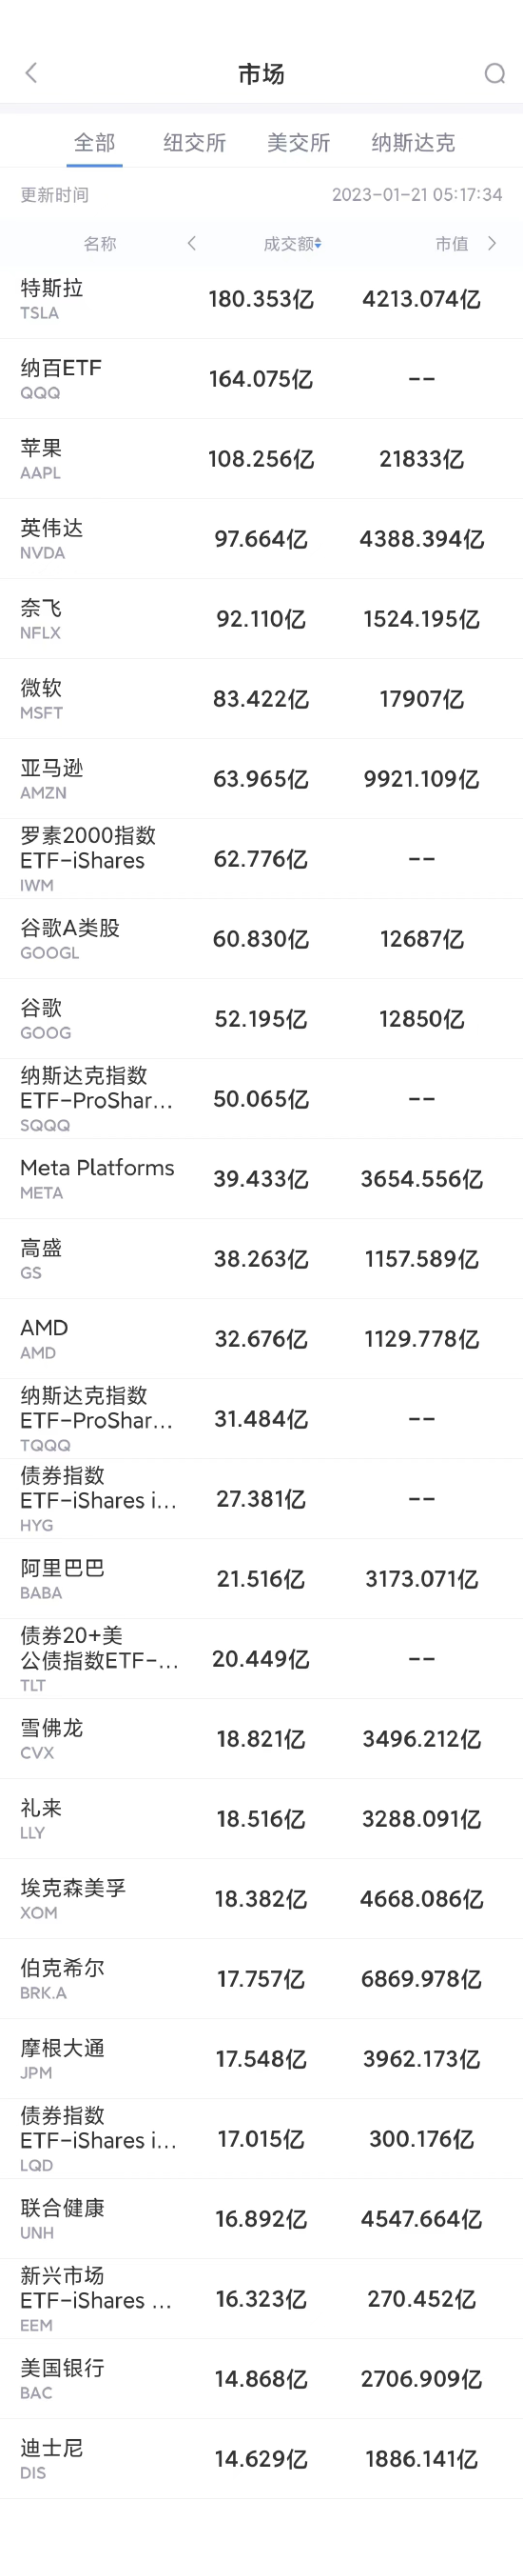Open the 奈飞 NFLX entry
This screenshot has width=523, height=2561.
pos(261,619)
